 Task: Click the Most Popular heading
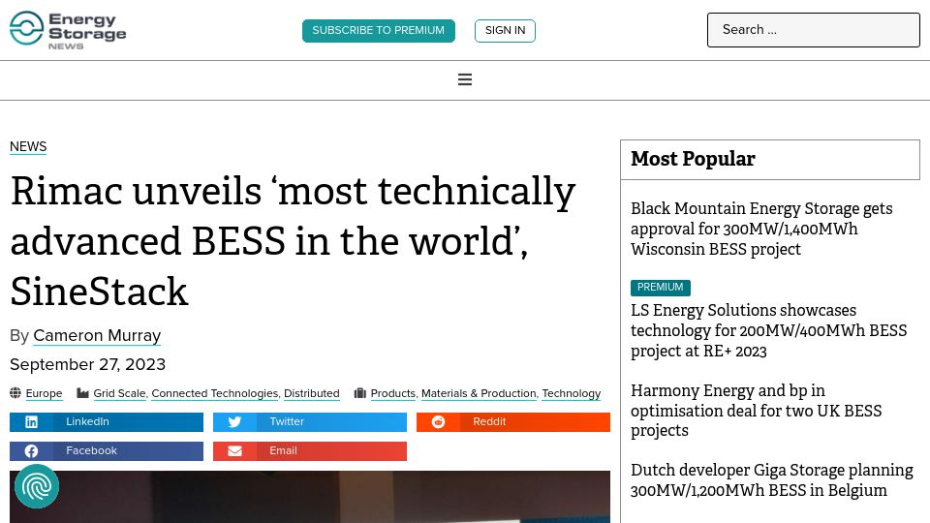click(693, 159)
